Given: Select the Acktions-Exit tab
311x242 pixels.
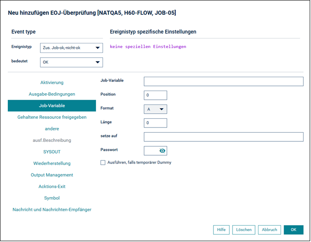Looking at the screenshot, I should pyautogui.click(x=52, y=186).
